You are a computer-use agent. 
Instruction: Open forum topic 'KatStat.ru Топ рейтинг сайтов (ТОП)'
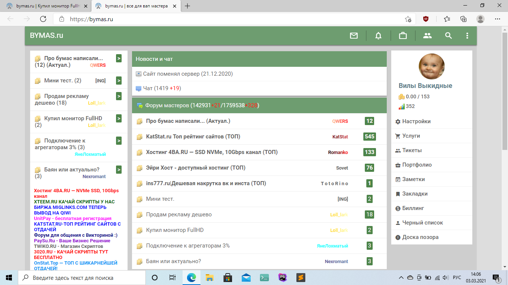click(x=193, y=137)
